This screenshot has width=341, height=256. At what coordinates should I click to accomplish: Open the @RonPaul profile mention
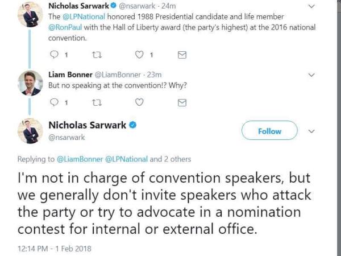65,27
